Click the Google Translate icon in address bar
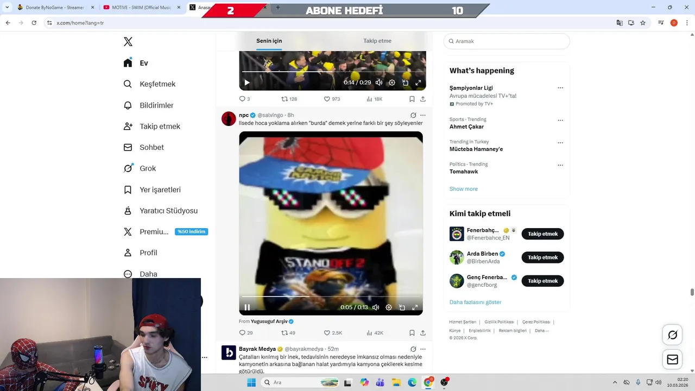 click(x=620, y=23)
